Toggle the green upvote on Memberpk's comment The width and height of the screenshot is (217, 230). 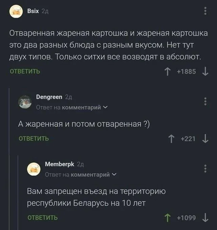(x=167, y=217)
